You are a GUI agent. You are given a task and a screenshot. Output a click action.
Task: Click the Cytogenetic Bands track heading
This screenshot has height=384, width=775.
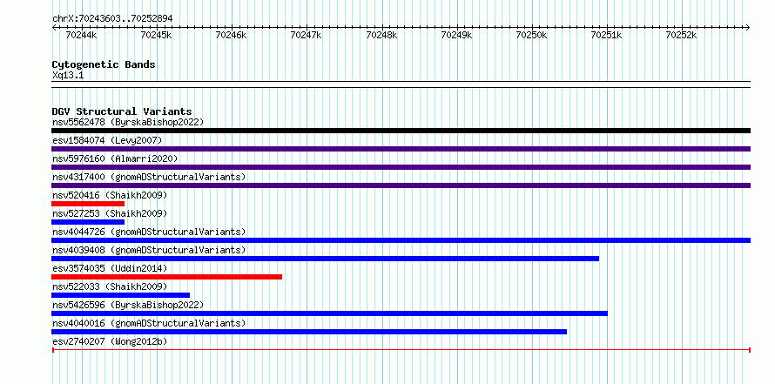104,64
